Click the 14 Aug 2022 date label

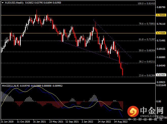tap(121, 122)
